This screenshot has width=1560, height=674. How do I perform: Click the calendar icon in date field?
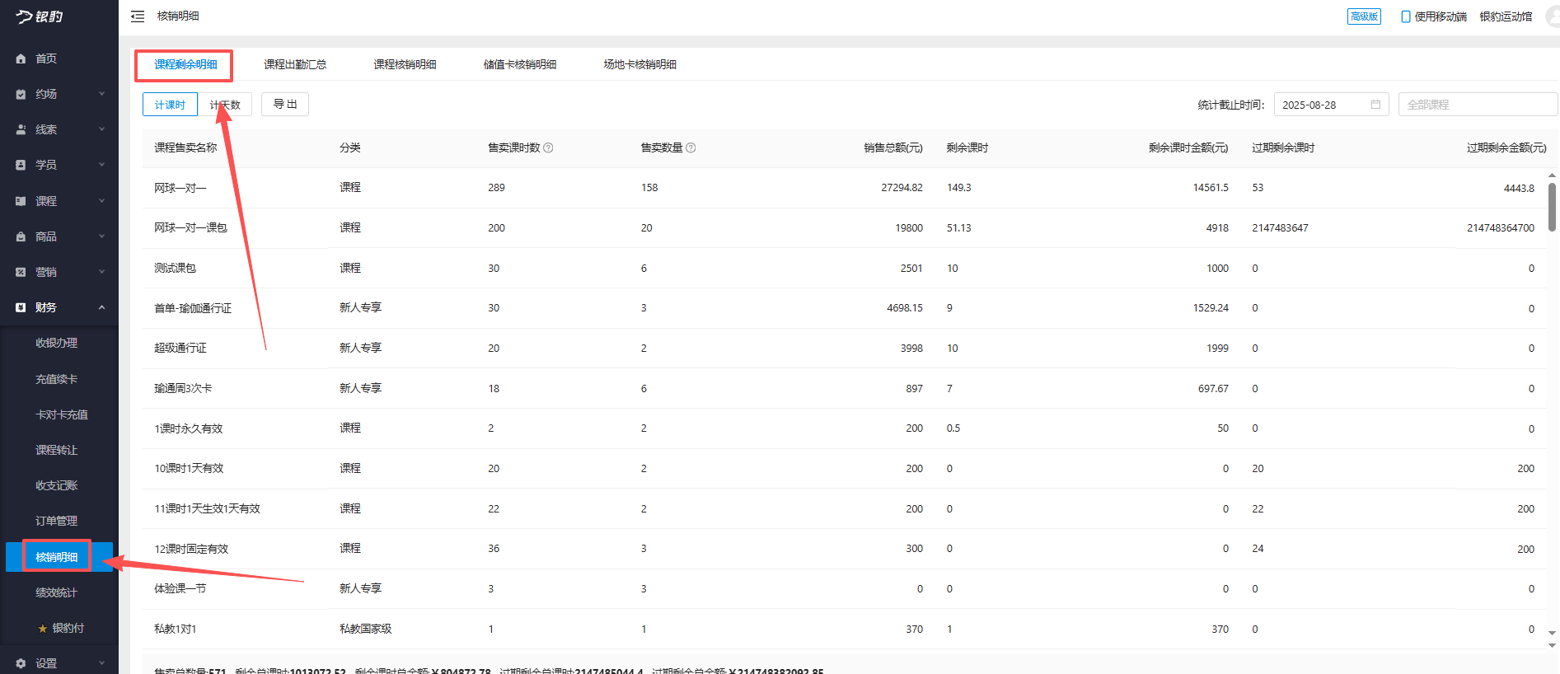point(1375,105)
